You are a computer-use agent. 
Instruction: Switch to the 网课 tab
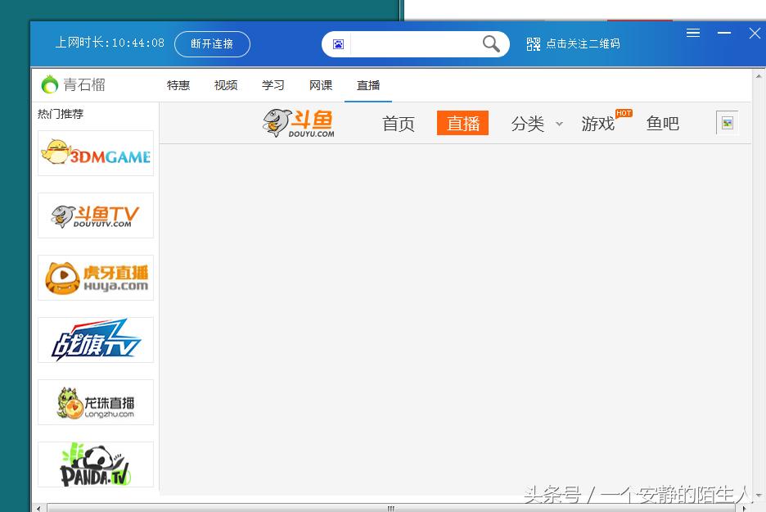320,85
